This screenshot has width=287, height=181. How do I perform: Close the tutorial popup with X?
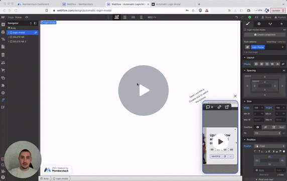235,96
